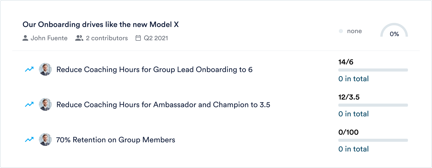Click the trend icon beside Group Lead Onboarding

pos(29,69)
